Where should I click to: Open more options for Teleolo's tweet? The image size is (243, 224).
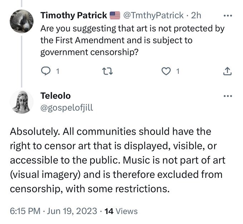[x=228, y=96]
